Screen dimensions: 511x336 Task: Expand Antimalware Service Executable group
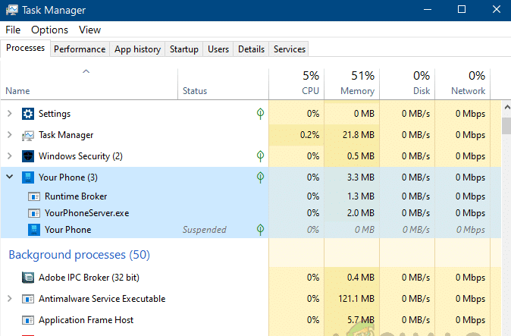click(x=9, y=299)
